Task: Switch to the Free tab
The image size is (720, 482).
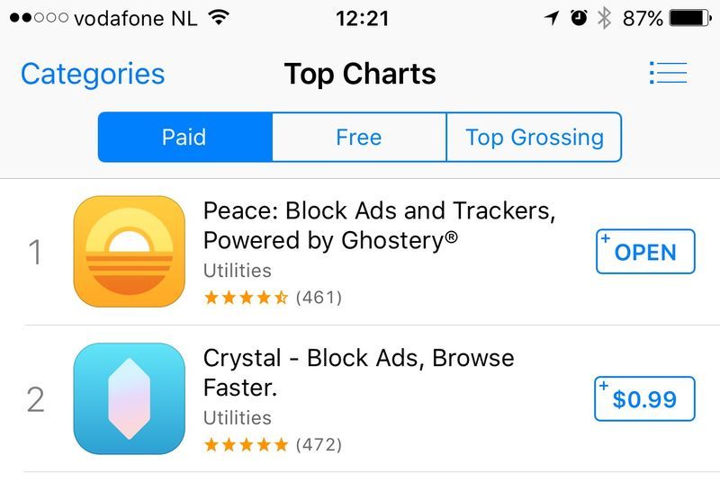Action: (x=358, y=138)
